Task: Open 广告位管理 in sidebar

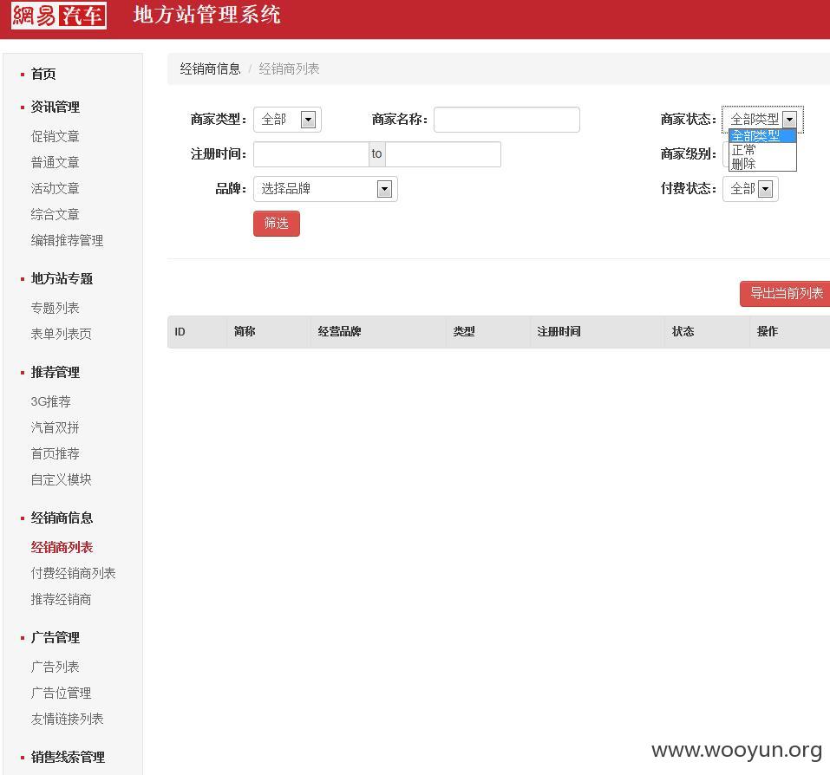Action: pyautogui.click(x=62, y=693)
